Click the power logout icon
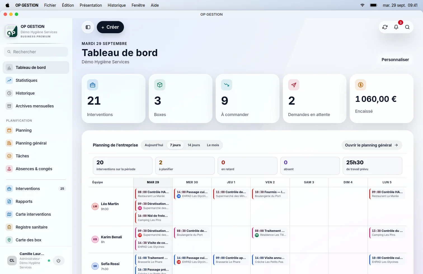Viewport: 423px width, 274px height. 58,261
